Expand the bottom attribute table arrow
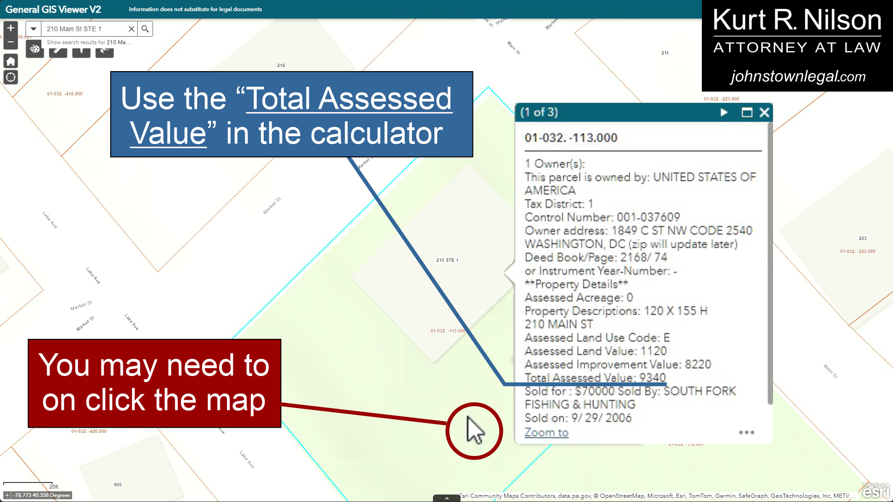Viewport: 893px width, 502px height. coord(446,498)
